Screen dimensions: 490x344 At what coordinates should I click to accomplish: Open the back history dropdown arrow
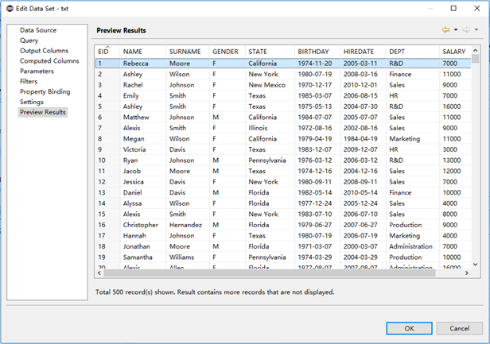(x=456, y=30)
